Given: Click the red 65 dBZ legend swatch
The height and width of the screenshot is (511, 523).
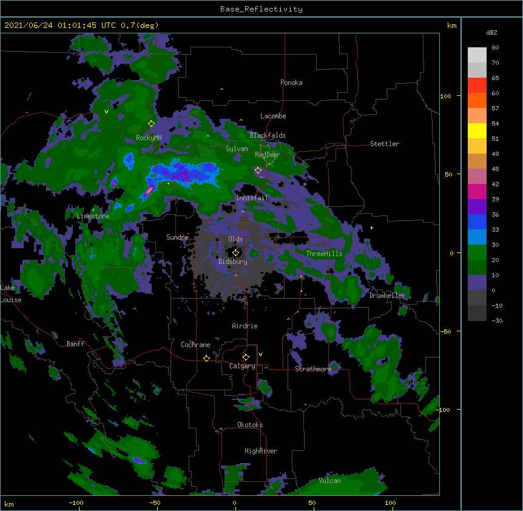Looking at the screenshot, I should tap(477, 86).
